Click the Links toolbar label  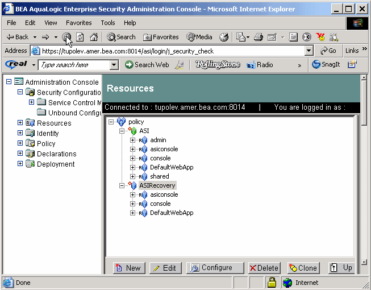pos(352,51)
